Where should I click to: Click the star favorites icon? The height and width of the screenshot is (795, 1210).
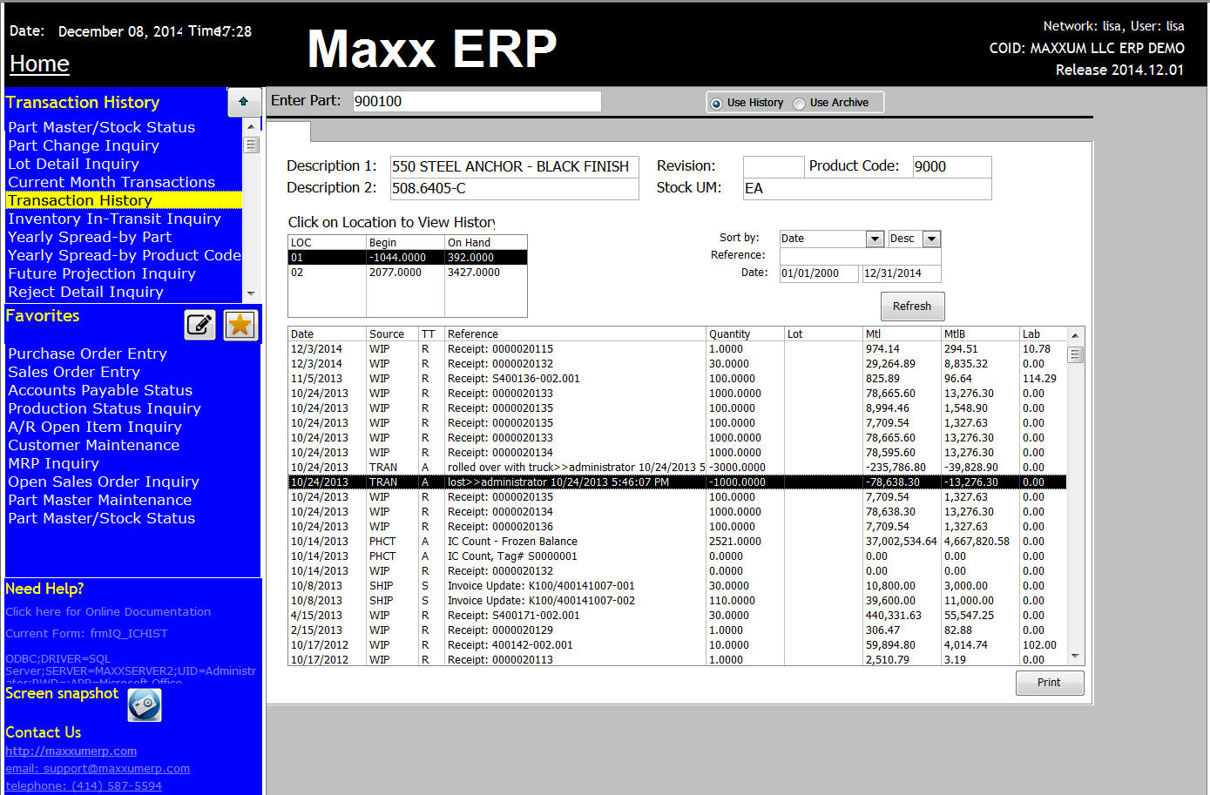(240, 325)
